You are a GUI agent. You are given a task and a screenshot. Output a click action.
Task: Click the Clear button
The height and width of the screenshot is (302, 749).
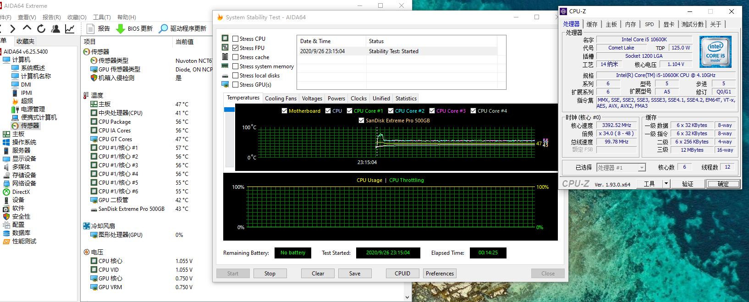318,274
